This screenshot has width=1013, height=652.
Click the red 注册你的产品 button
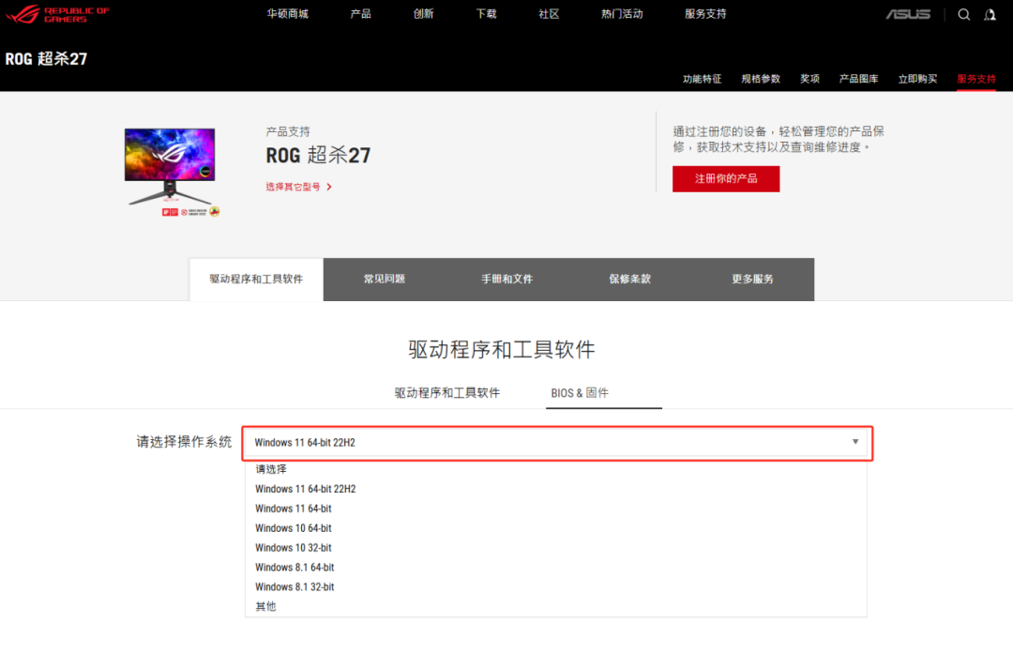coord(725,178)
